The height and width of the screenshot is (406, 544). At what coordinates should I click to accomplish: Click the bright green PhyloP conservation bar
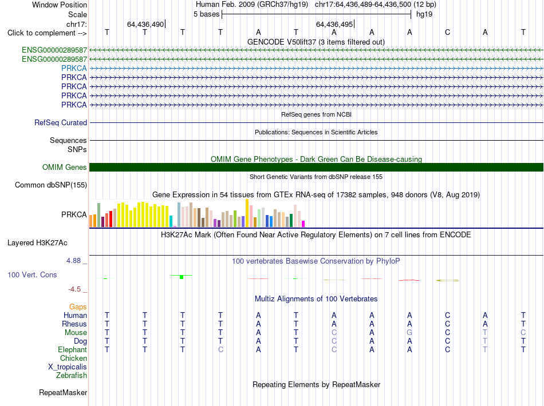pos(182,277)
